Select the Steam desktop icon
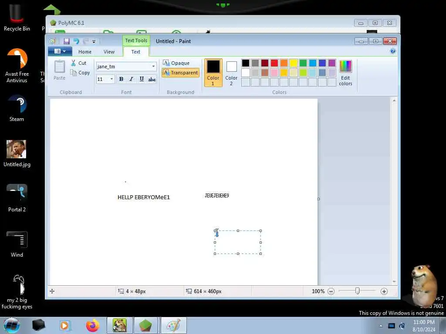Image resolution: width=446 pixels, height=334 pixels. [x=17, y=108]
